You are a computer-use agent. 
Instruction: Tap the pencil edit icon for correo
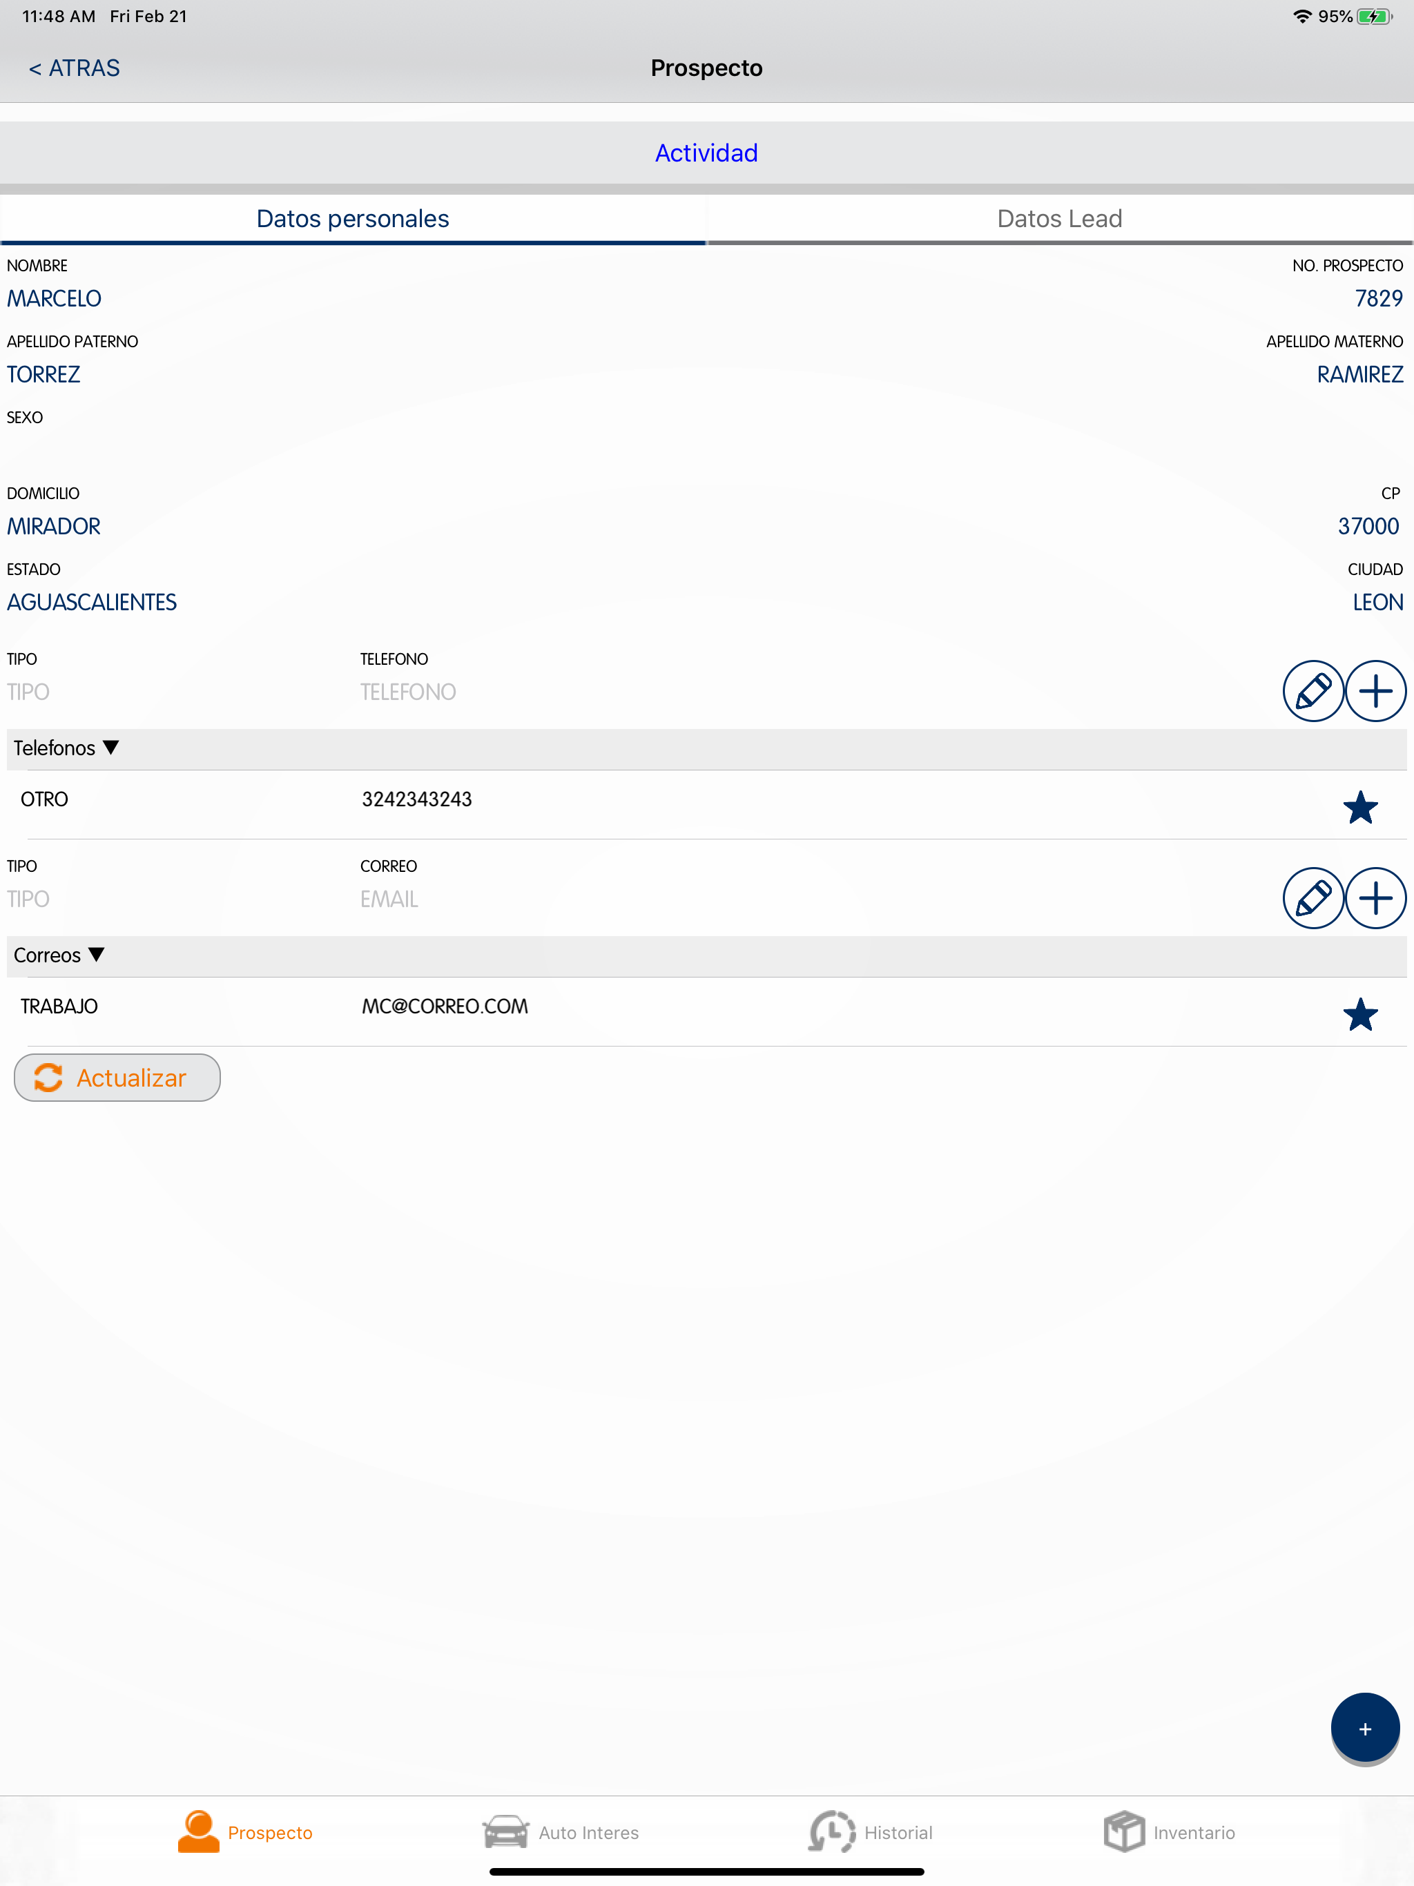[1313, 898]
